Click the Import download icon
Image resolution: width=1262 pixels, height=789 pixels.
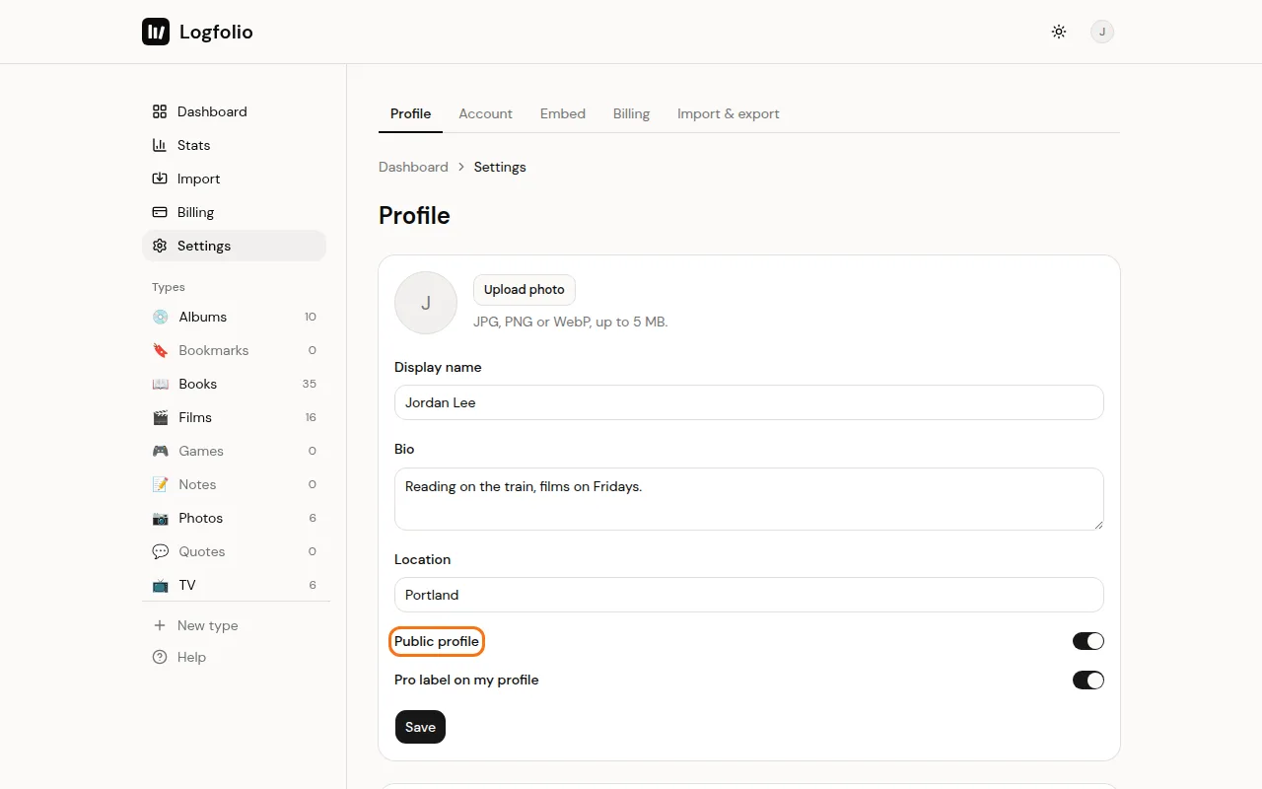tap(160, 179)
